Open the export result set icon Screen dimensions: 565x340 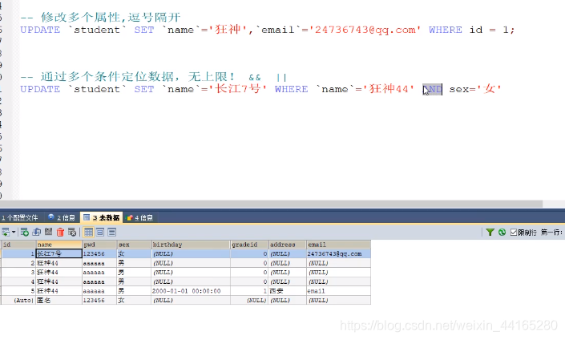point(6,233)
